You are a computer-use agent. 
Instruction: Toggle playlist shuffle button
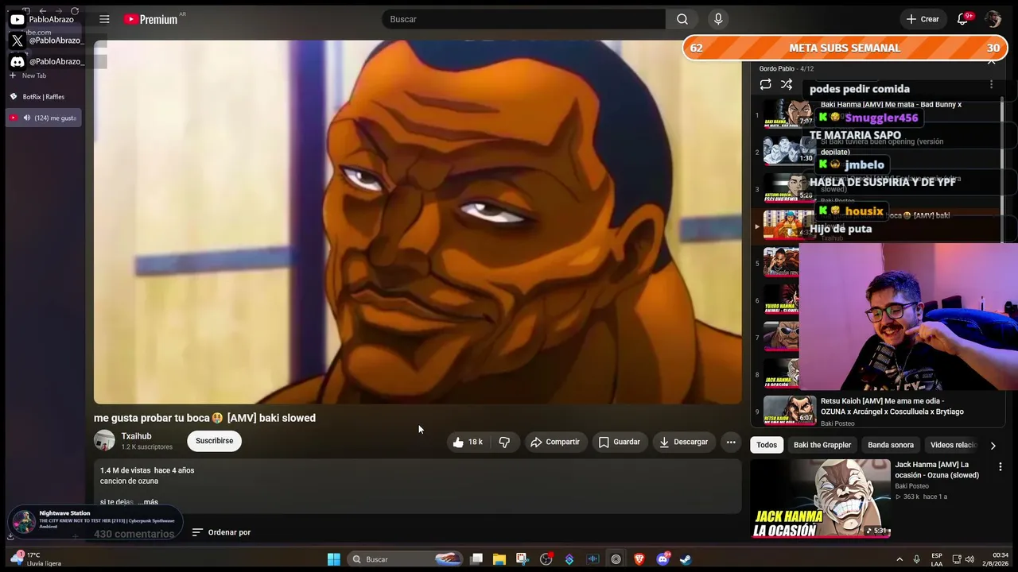pyautogui.click(x=787, y=84)
